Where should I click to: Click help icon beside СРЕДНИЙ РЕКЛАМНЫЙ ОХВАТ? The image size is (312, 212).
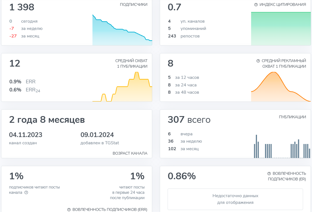[258, 61]
